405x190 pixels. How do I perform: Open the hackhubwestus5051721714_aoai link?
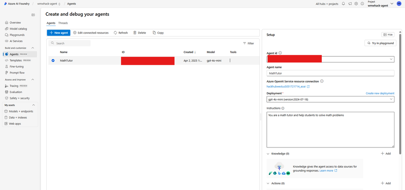coord(286,87)
